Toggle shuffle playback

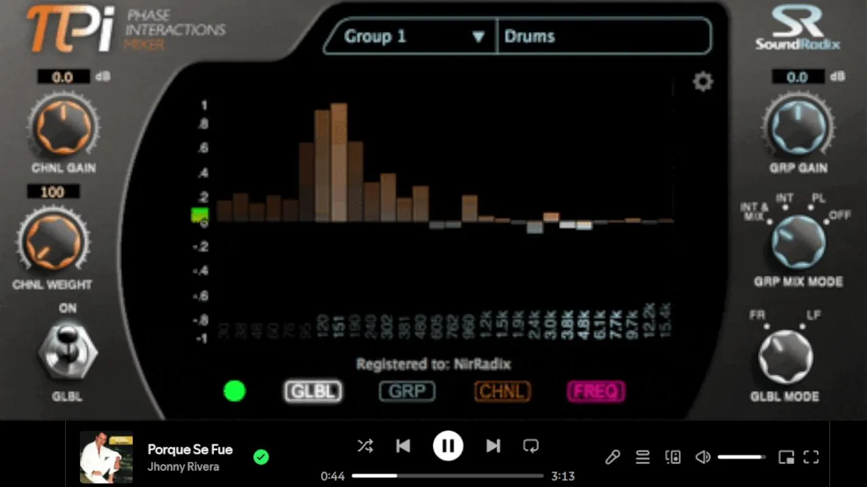[x=365, y=446]
